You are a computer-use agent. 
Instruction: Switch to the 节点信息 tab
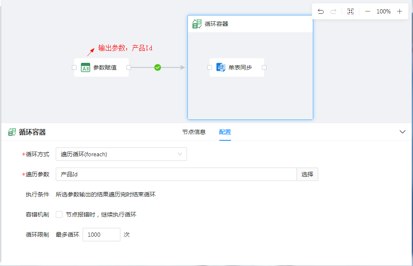(194, 132)
